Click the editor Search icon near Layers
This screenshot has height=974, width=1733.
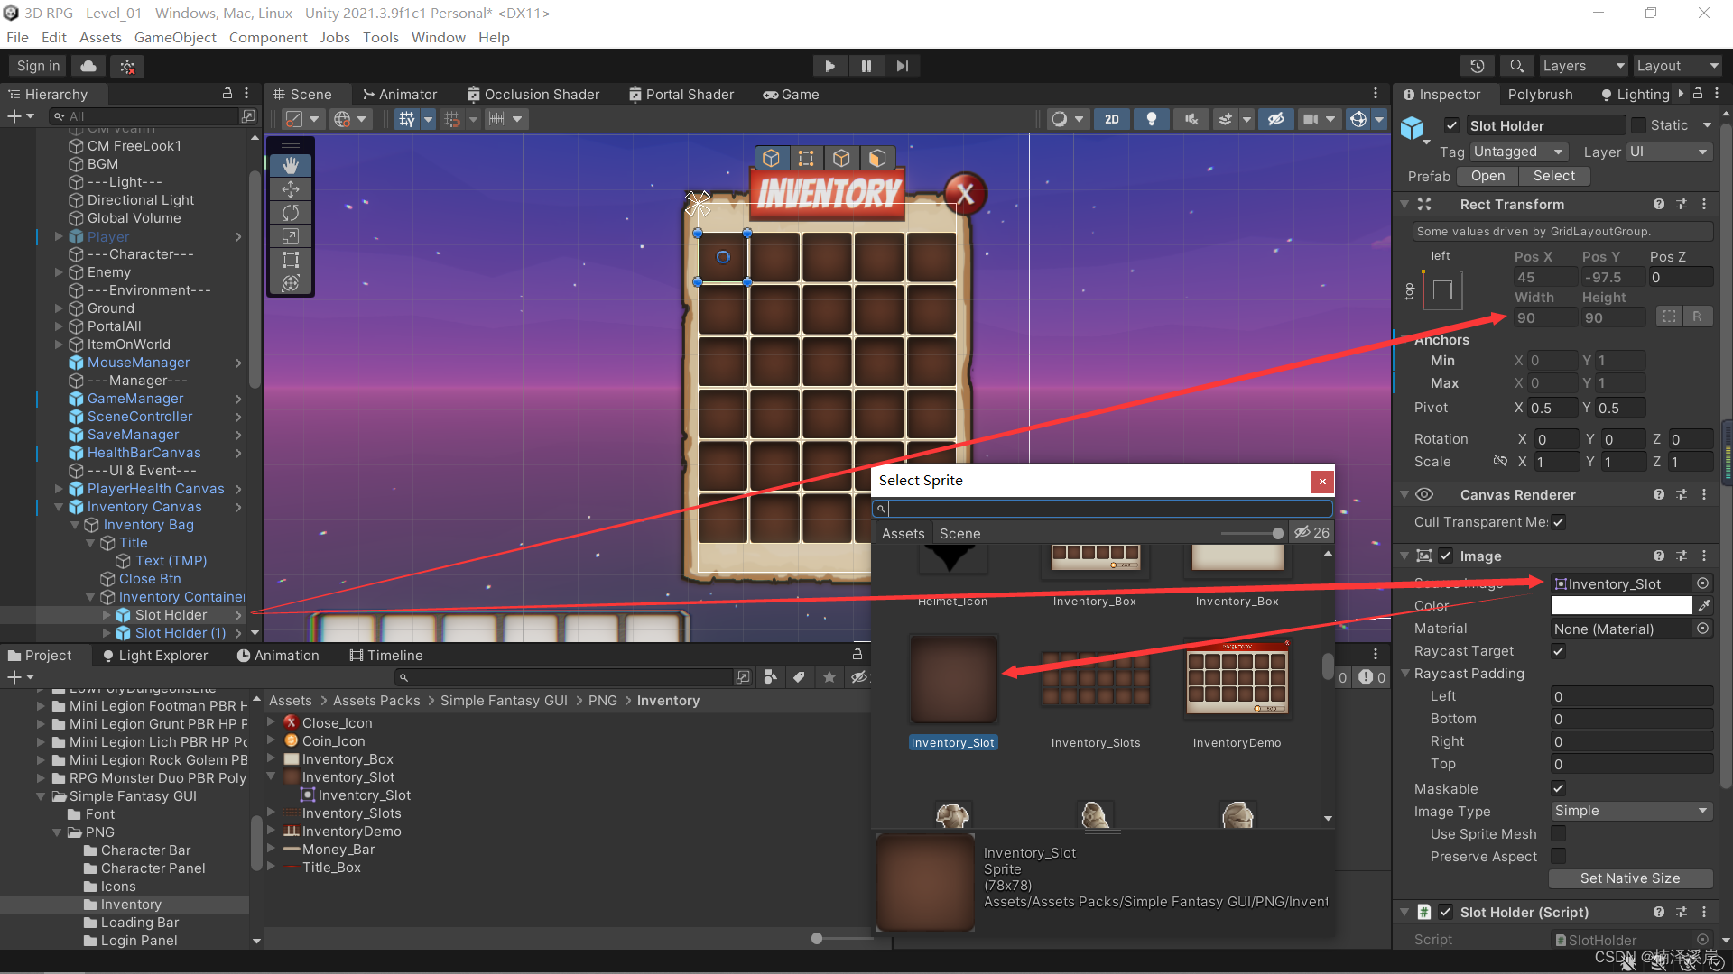1515,65
